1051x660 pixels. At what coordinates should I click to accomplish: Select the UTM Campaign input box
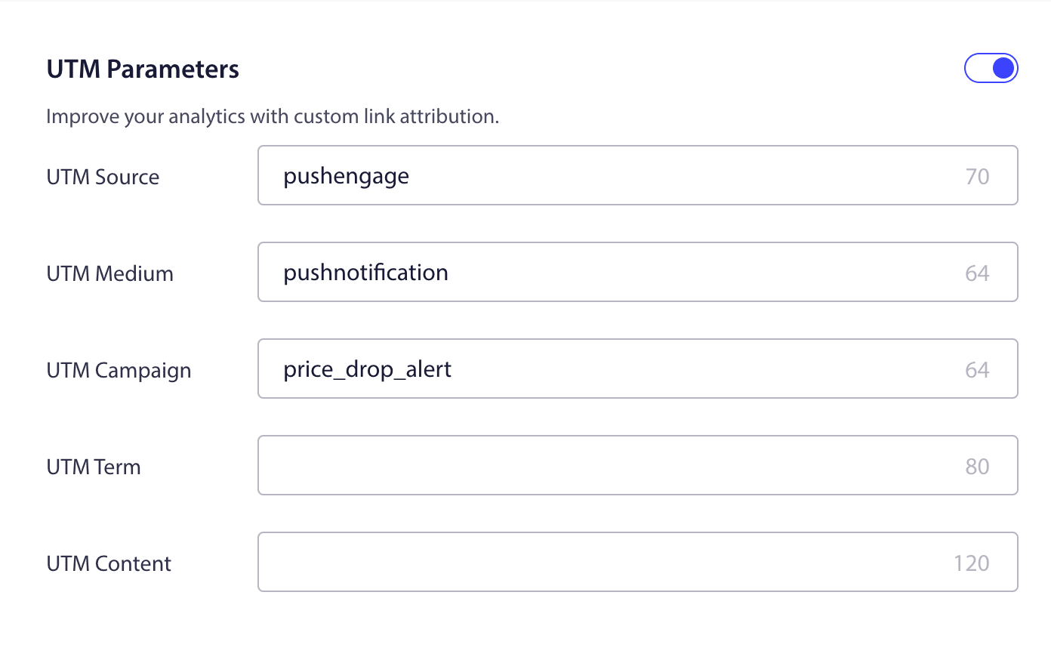point(638,369)
